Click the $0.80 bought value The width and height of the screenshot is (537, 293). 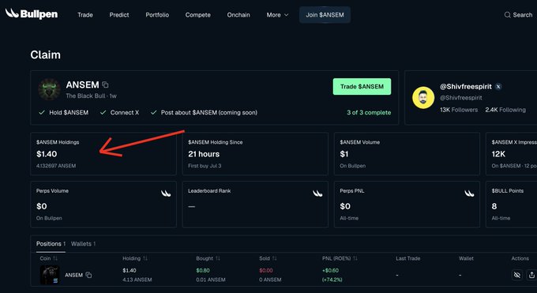pyautogui.click(x=203, y=270)
